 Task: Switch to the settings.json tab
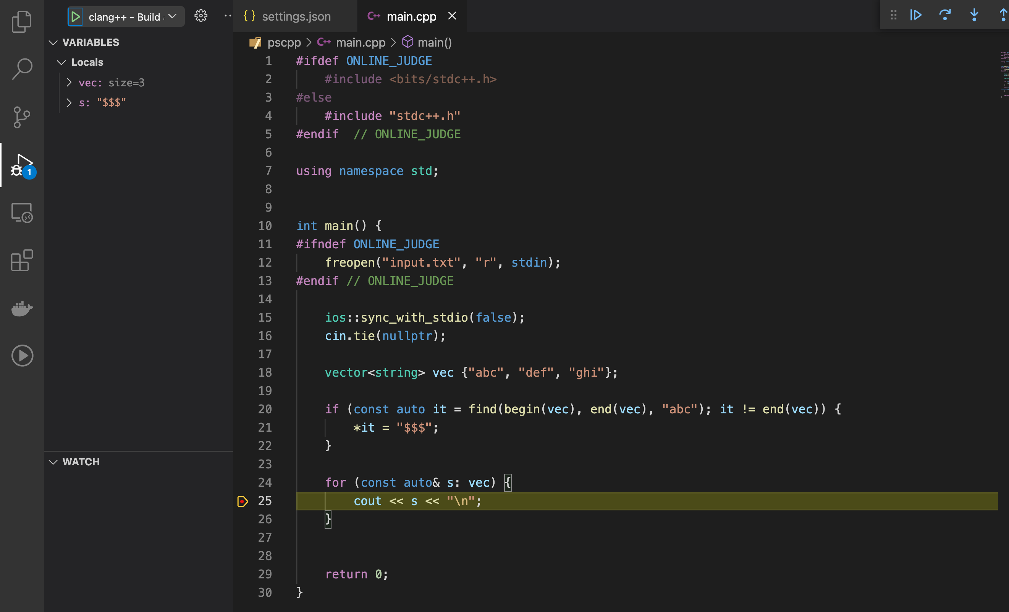[296, 16]
